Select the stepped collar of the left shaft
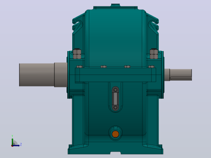 tap(61, 75)
